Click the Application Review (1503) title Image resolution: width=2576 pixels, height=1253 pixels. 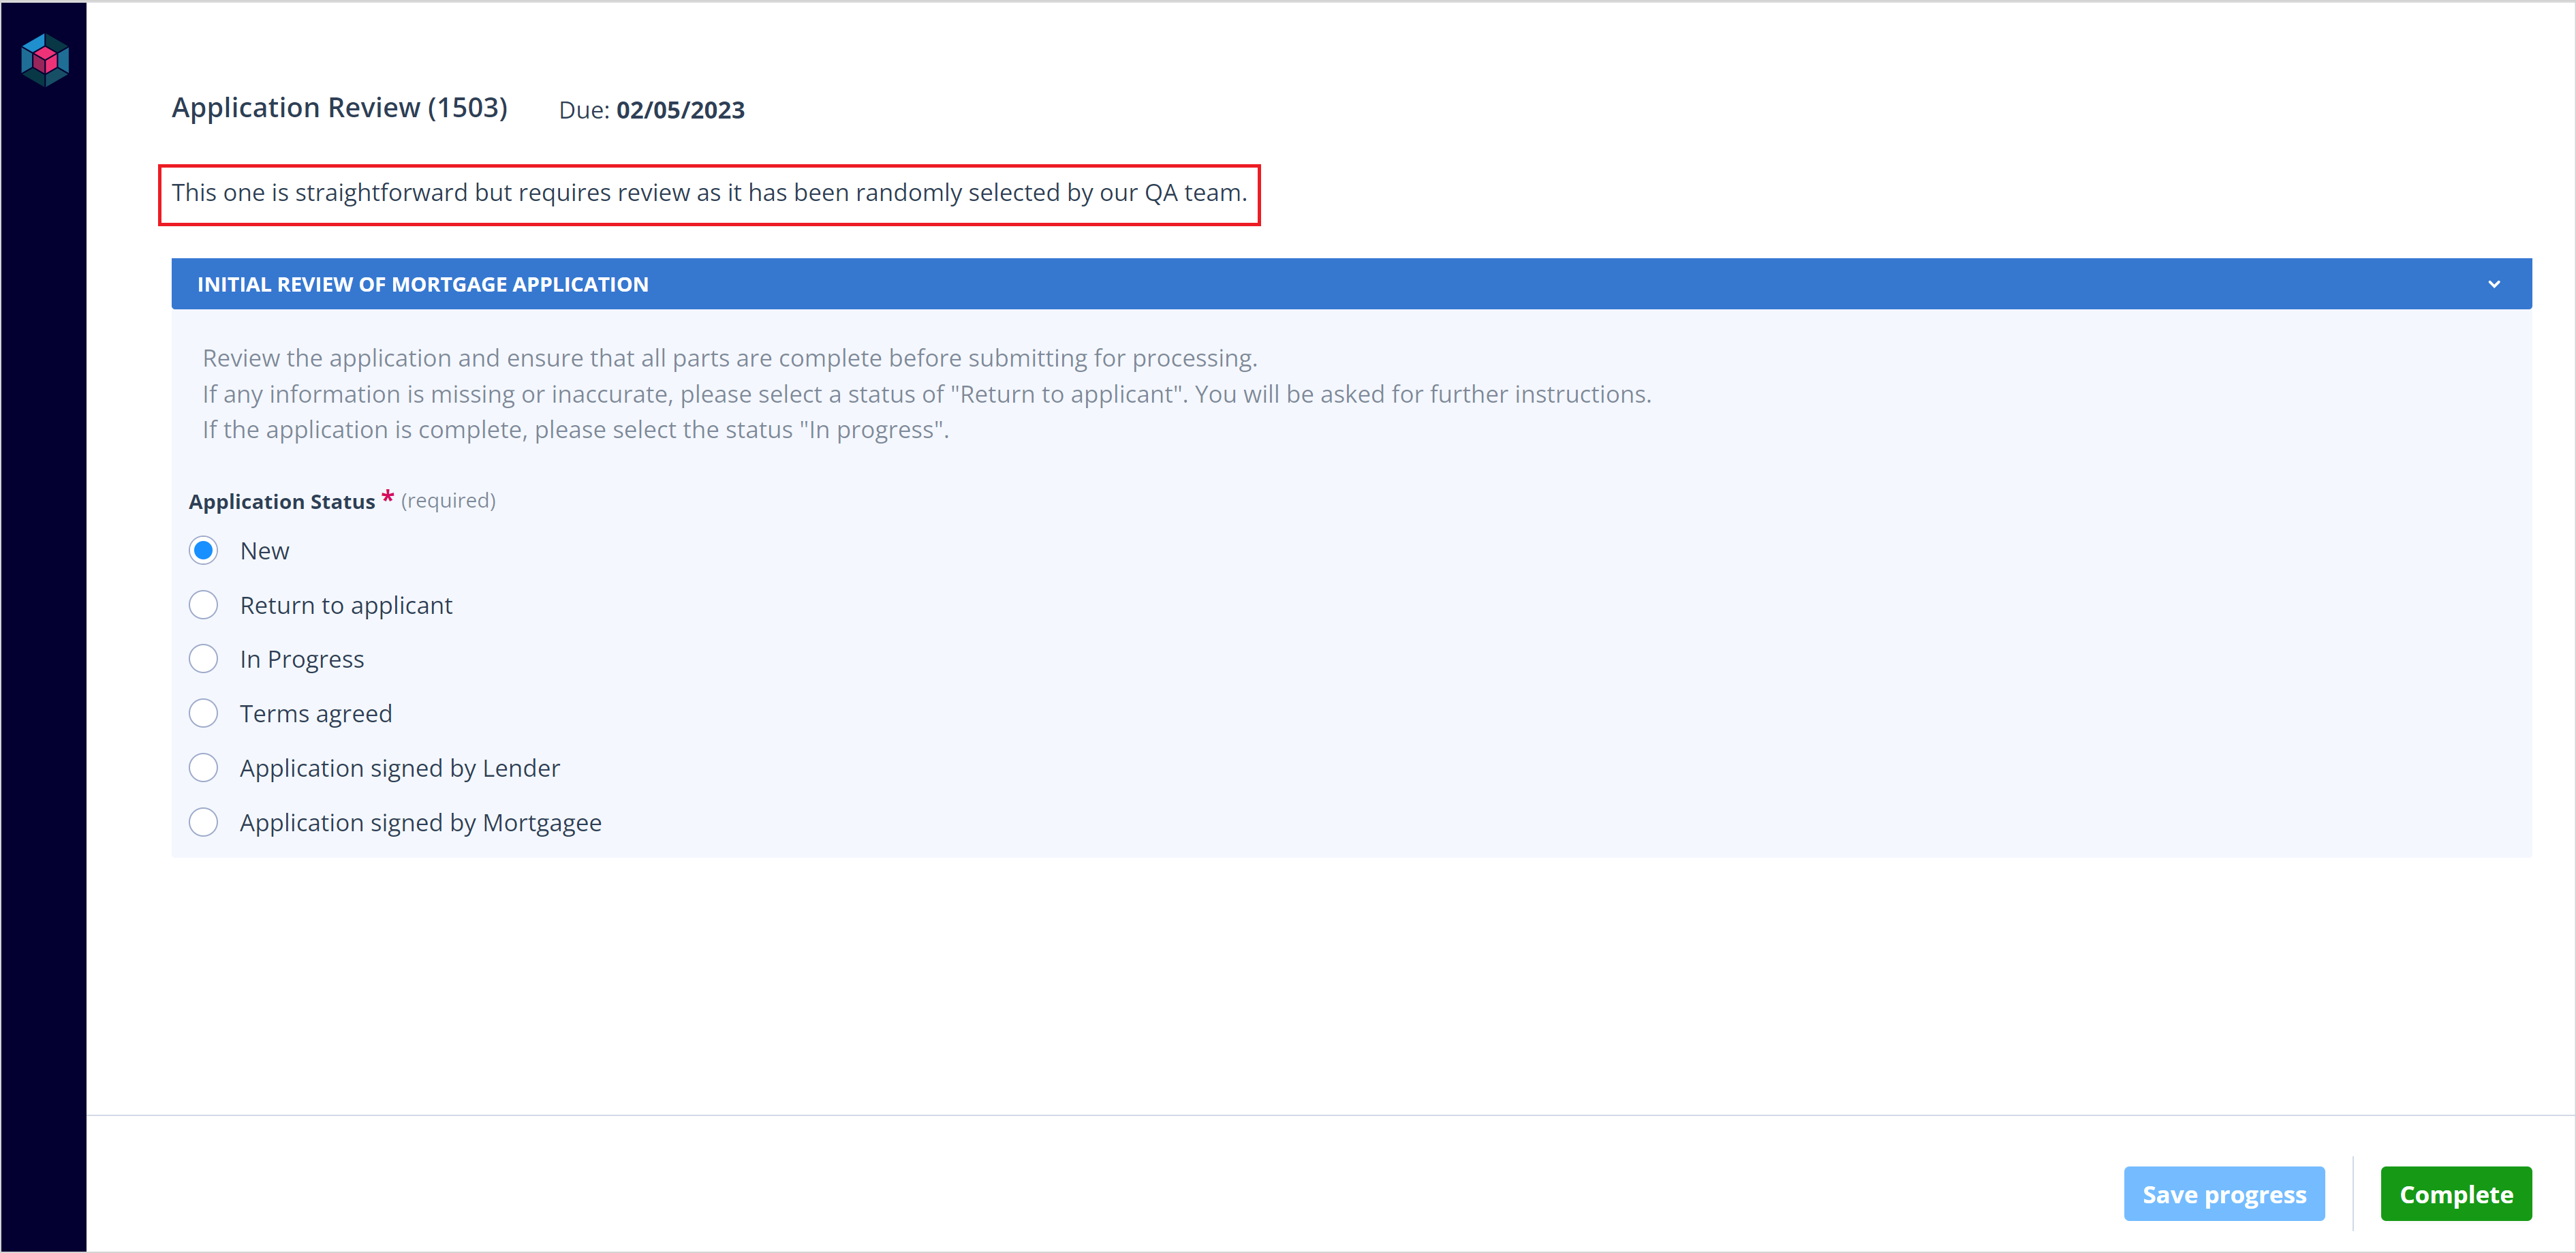pyautogui.click(x=340, y=108)
